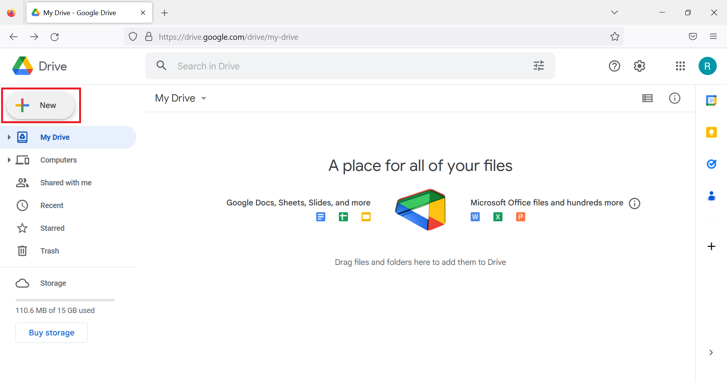Click the Microsoft Word icon
727x382 pixels.
click(x=475, y=217)
